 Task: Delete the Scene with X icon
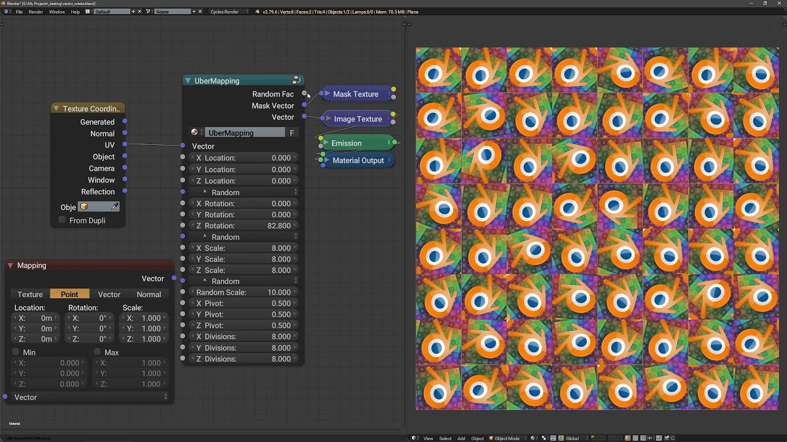click(x=200, y=12)
